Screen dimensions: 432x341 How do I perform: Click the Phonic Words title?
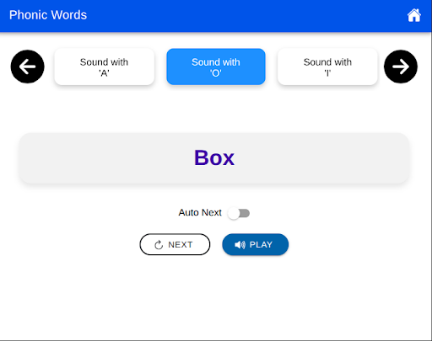pos(48,15)
